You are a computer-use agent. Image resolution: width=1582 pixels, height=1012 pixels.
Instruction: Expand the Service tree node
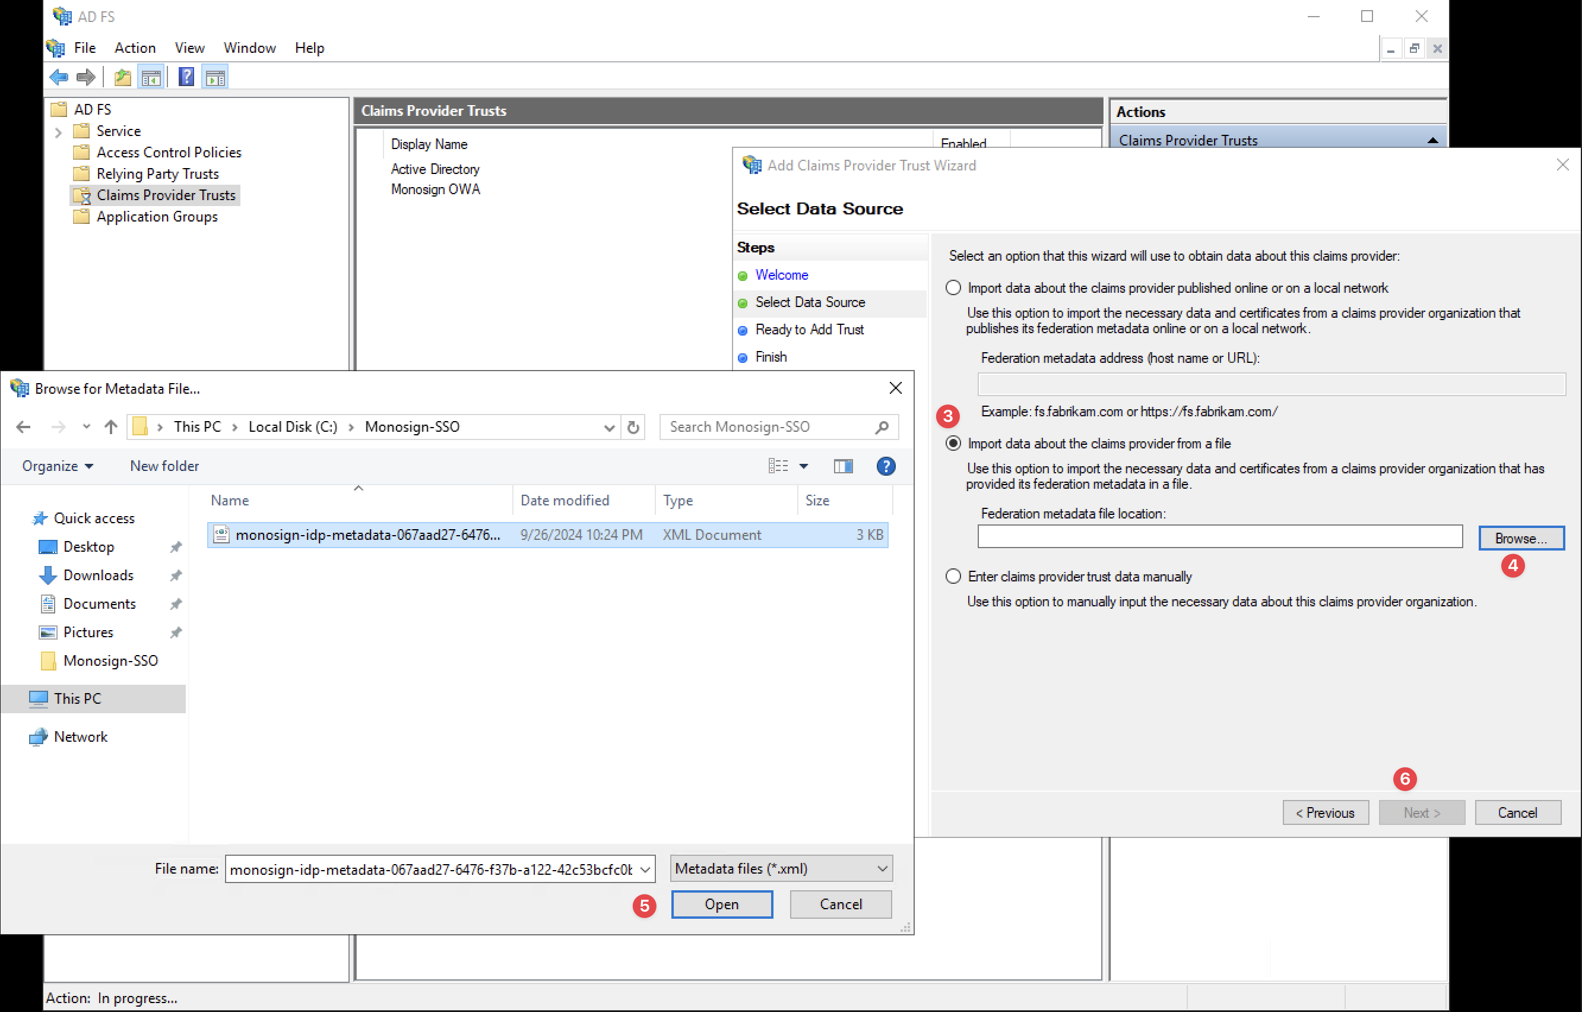click(58, 131)
